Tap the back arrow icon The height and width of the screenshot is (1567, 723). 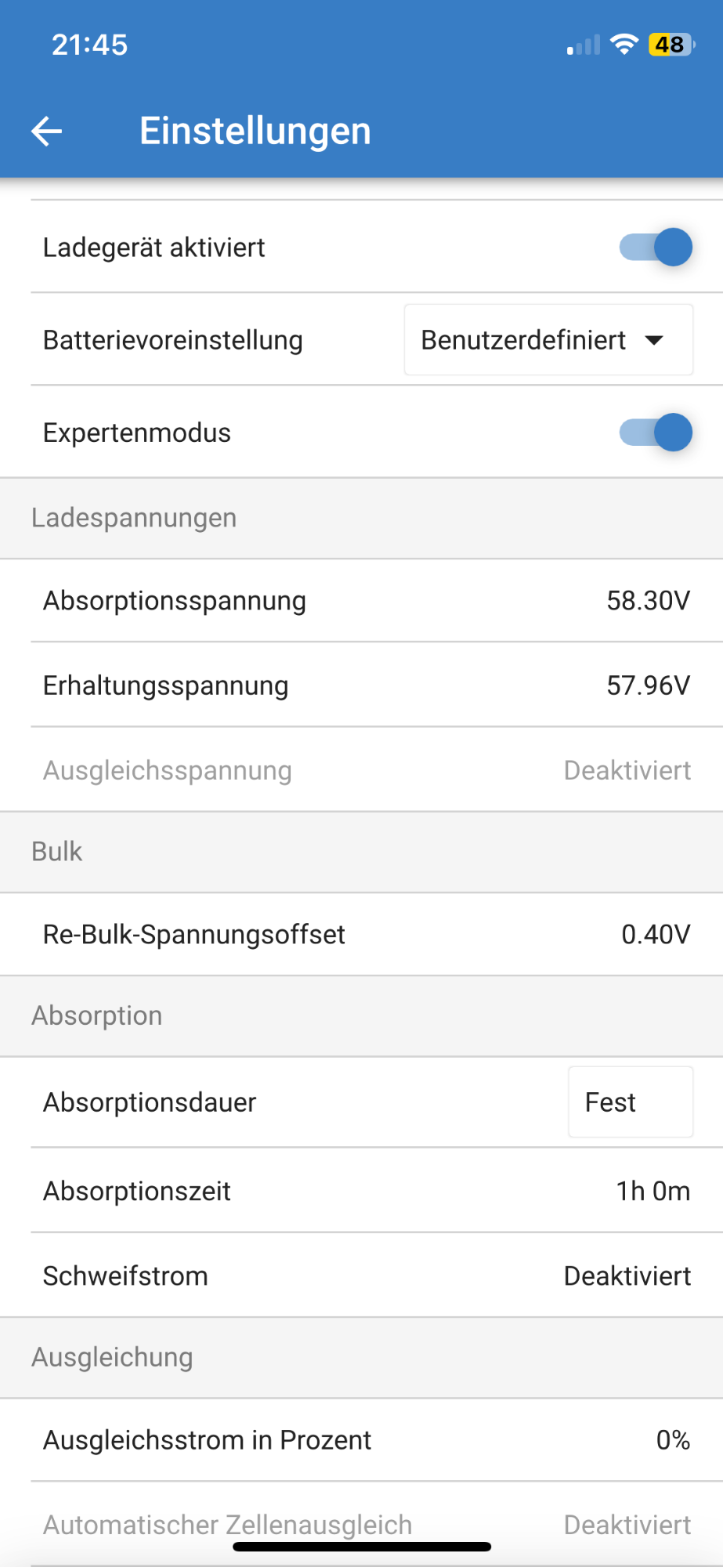(47, 131)
